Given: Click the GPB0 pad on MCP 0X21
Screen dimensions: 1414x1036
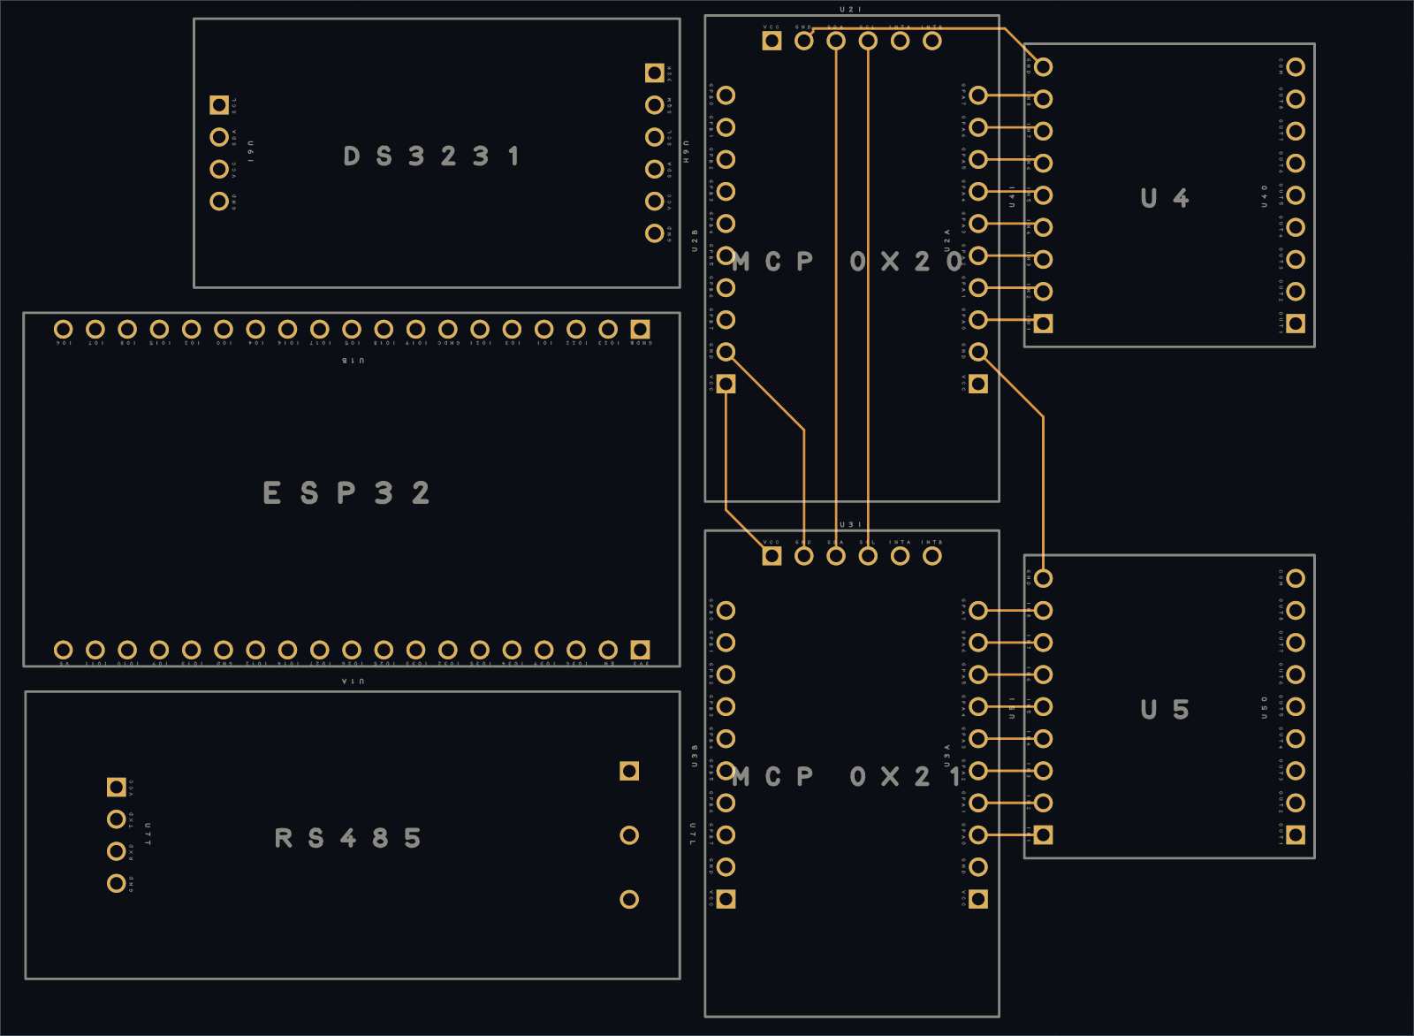Looking at the screenshot, I should click(x=726, y=611).
